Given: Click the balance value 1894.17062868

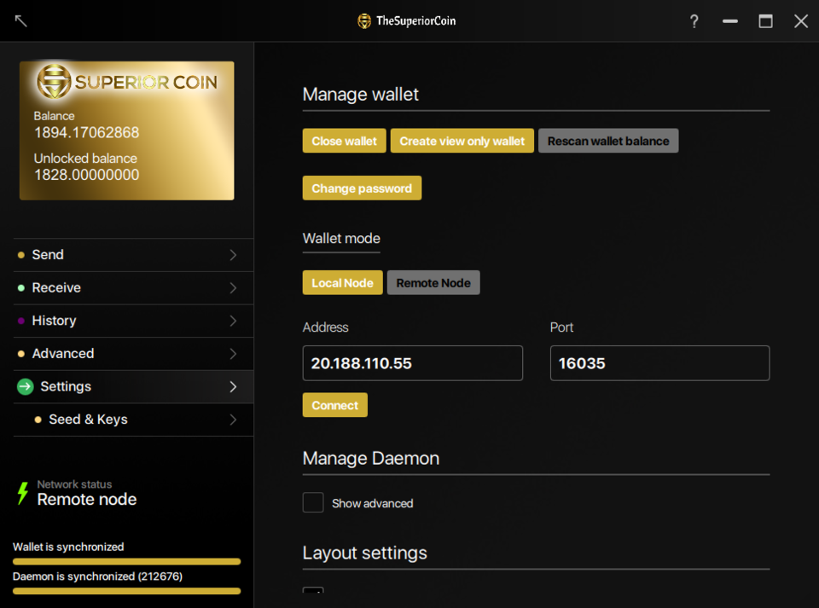Looking at the screenshot, I should [87, 132].
